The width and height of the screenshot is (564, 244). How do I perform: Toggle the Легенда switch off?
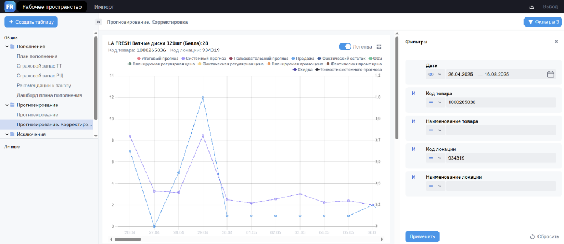point(345,47)
